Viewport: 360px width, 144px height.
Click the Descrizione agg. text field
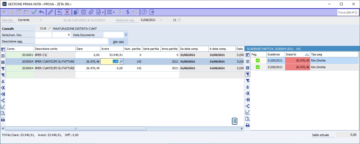pyautogui.click(x=71, y=41)
